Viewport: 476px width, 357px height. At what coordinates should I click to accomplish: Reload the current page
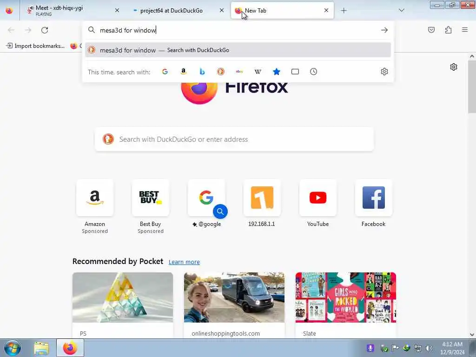(45, 30)
